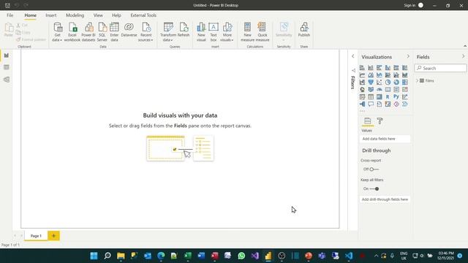The width and height of the screenshot is (468, 263).
Task: Select the Clustered column chart visual
Action: 388,68
